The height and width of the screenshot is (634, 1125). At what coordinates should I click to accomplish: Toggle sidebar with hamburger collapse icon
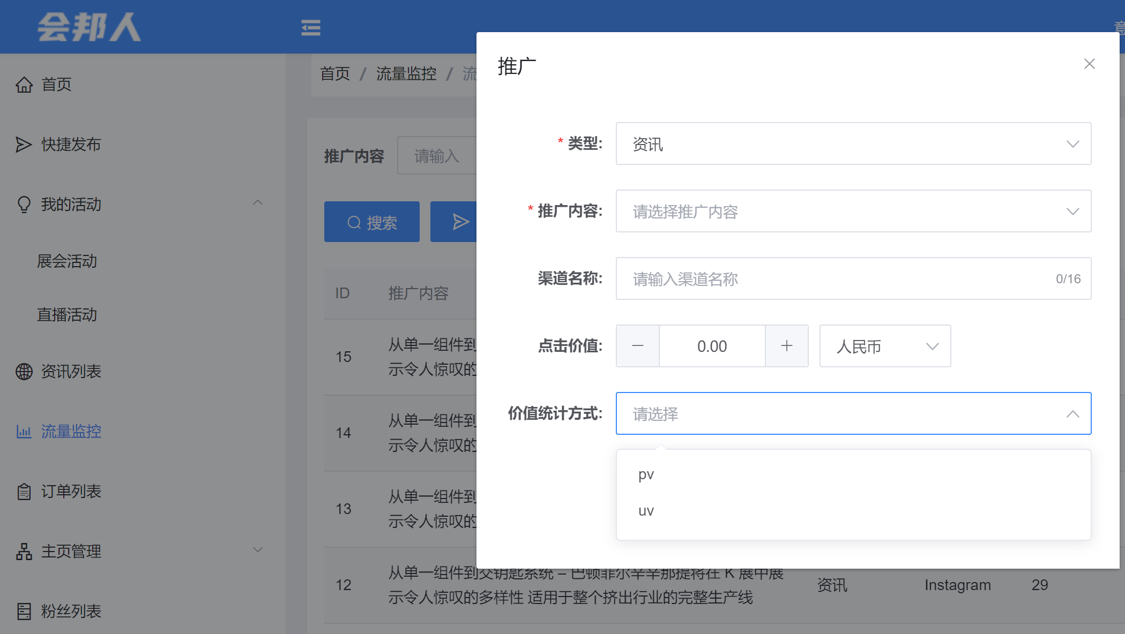click(x=311, y=27)
